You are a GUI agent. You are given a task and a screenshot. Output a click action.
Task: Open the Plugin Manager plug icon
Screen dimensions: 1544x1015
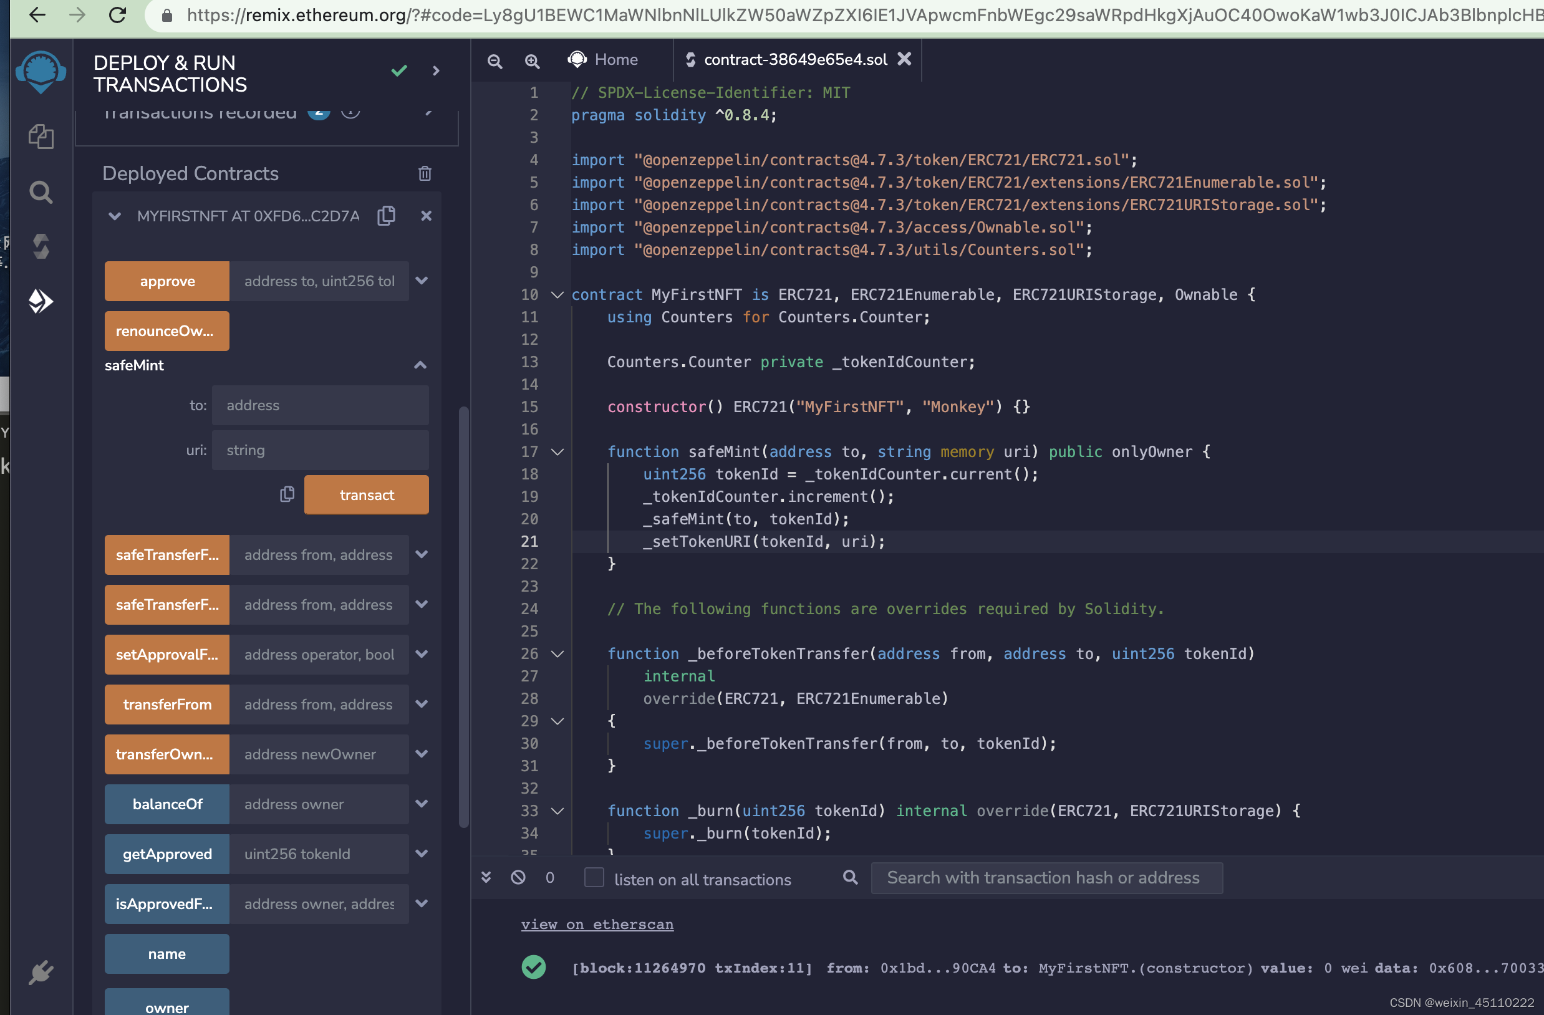tap(41, 972)
